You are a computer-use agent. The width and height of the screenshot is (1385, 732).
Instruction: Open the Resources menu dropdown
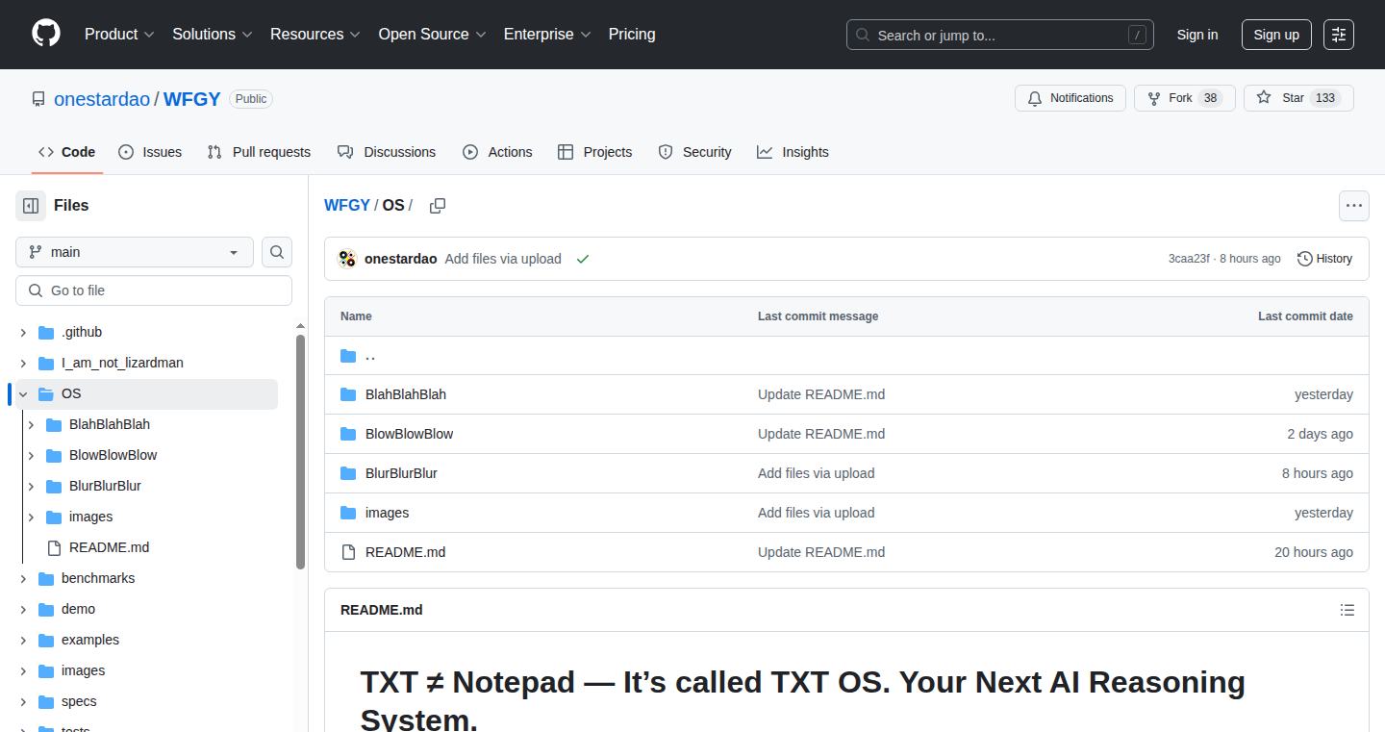coord(315,35)
